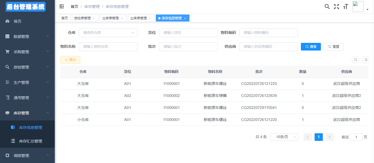The height and width of the screenshot is (163, 374).
Task: Toggle search area with round magnifier icon
Action: (x=355, y=60)
